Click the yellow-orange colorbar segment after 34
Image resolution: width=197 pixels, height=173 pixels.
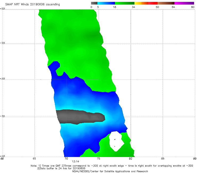[x=141, y=3]
